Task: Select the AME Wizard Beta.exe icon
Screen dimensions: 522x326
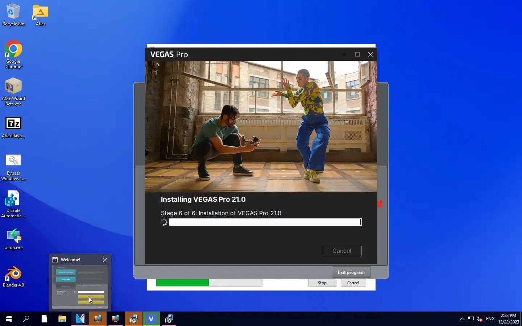Action: click(13, 92)
